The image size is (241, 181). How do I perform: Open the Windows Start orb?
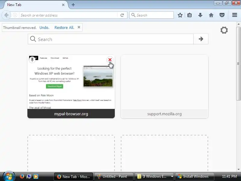[x=9, y=176]
